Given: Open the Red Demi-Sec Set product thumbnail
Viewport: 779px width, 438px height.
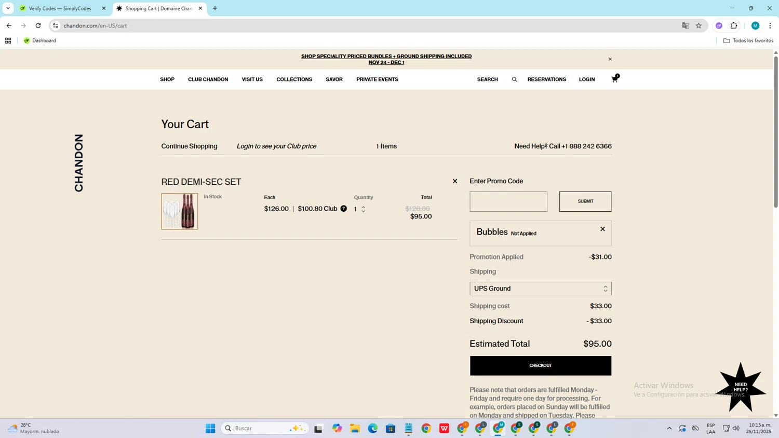Looking at the screenshot, I should point(180,211).
